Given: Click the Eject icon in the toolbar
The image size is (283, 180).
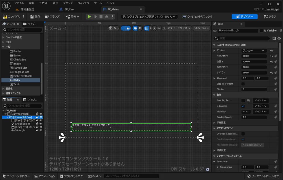Looking at the screenshot, I should coord(107,17).
